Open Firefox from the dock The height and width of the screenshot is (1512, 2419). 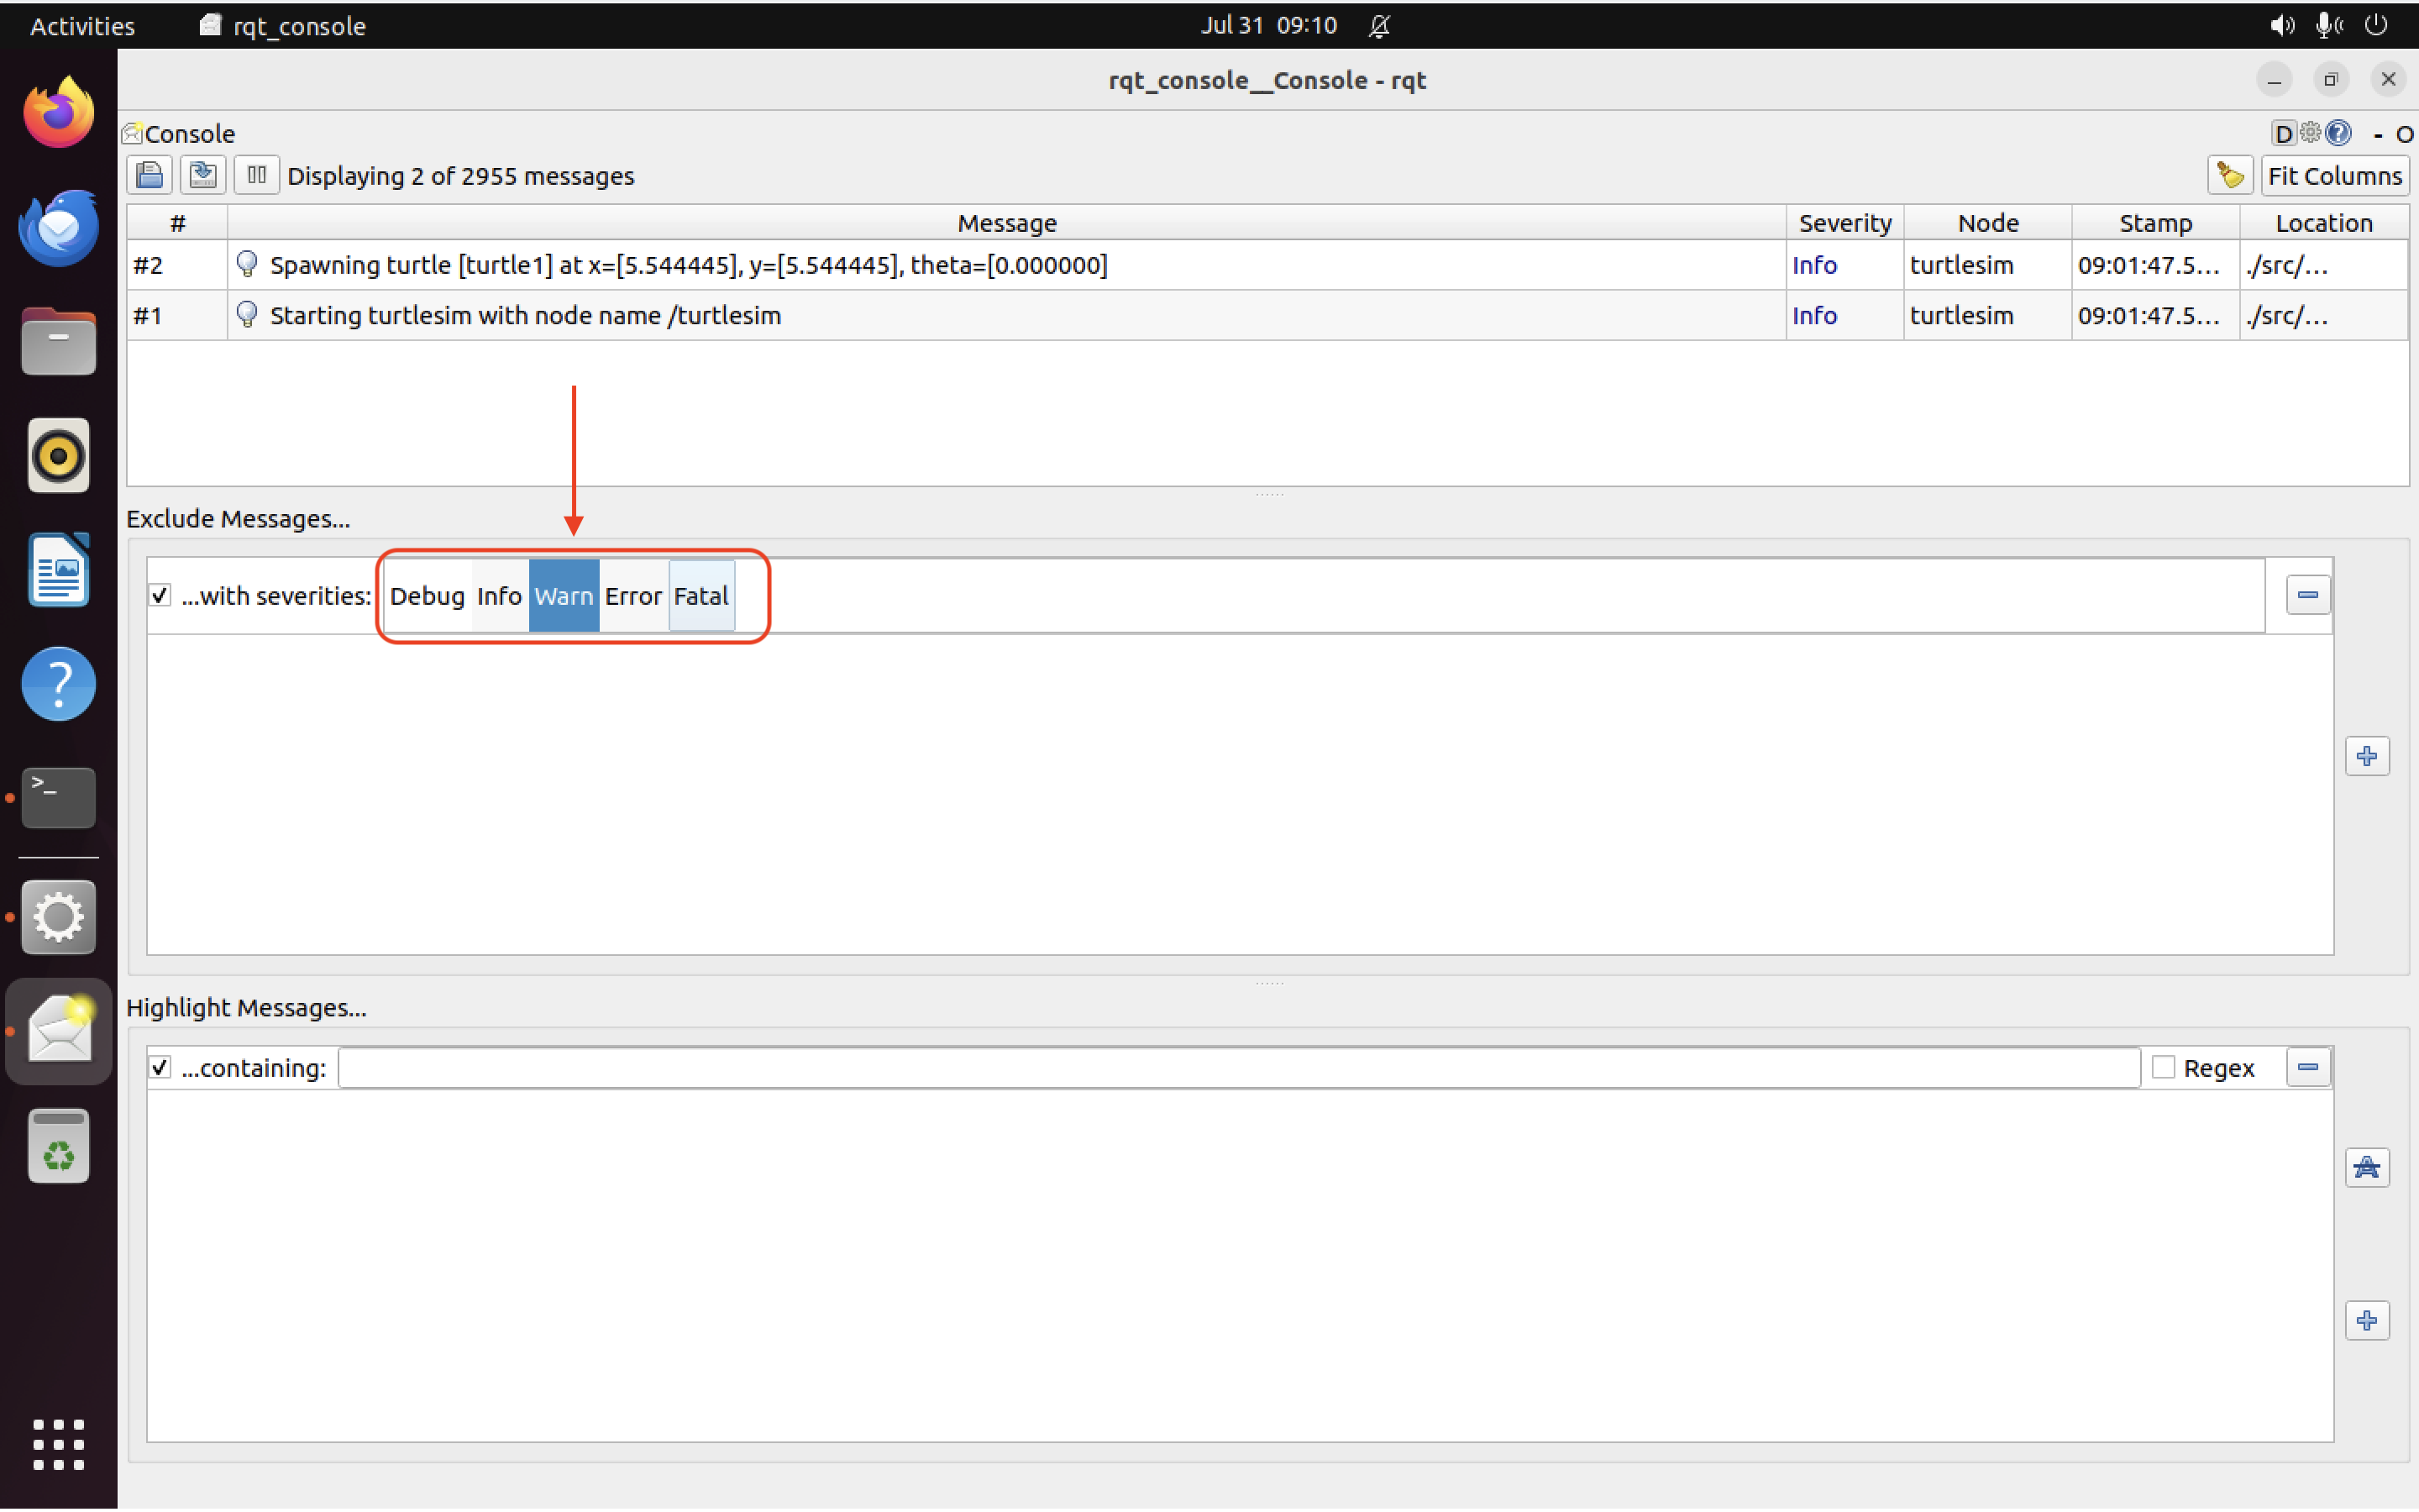coord(57,111)
